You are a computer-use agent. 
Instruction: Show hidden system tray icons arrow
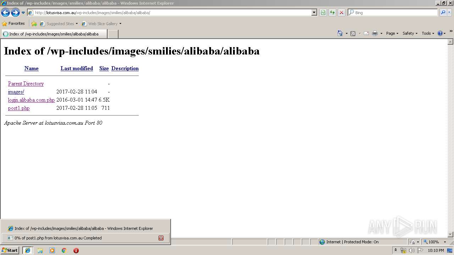[x=395, y=250]
